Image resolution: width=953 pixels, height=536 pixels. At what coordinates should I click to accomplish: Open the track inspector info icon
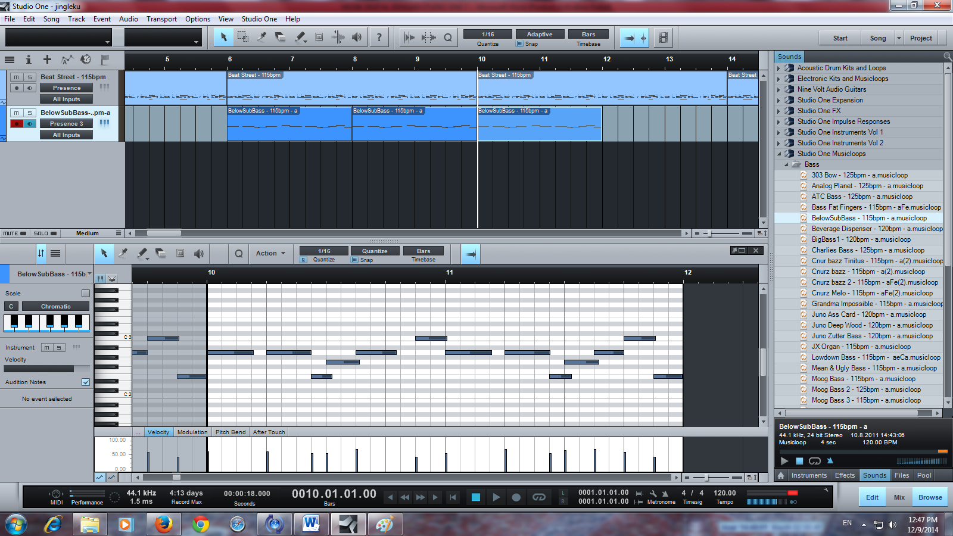point(28,60)
